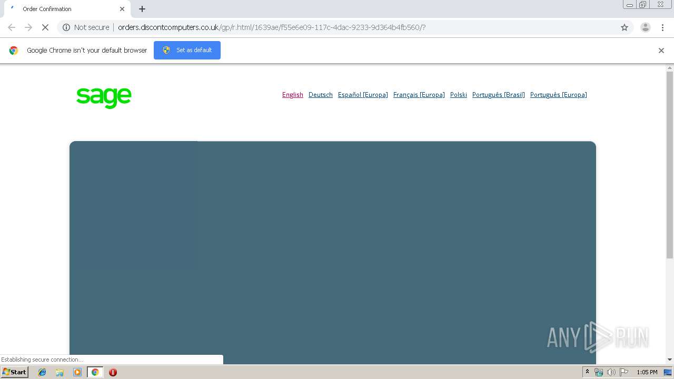The width and height of the screenshot is (674, 379).
Task: Open a new tab with plus button
Action: pos(142,9)
